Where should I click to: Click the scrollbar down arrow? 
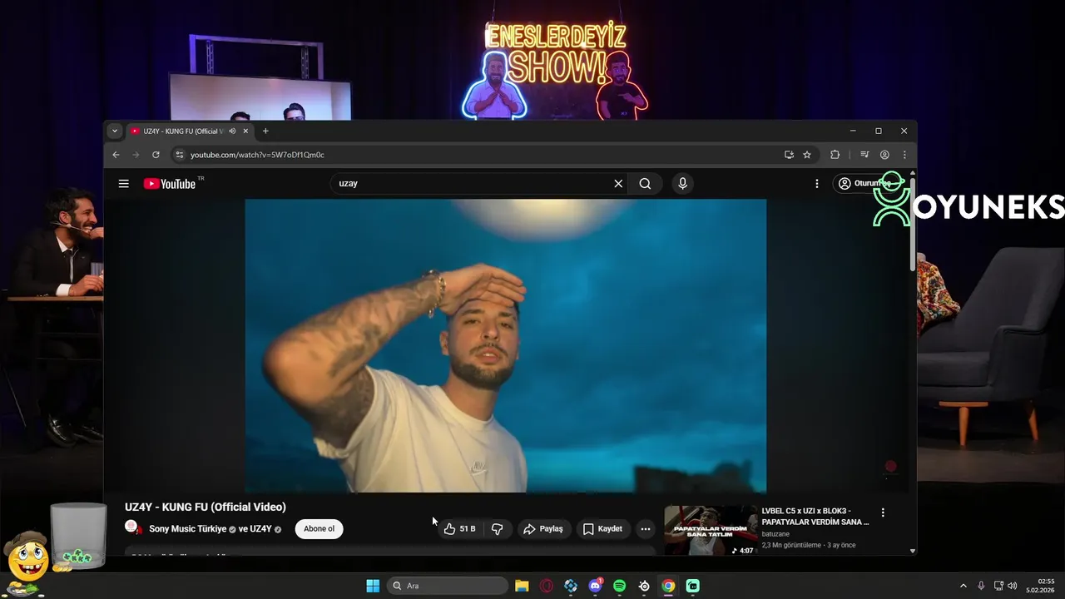pos(913,551)
